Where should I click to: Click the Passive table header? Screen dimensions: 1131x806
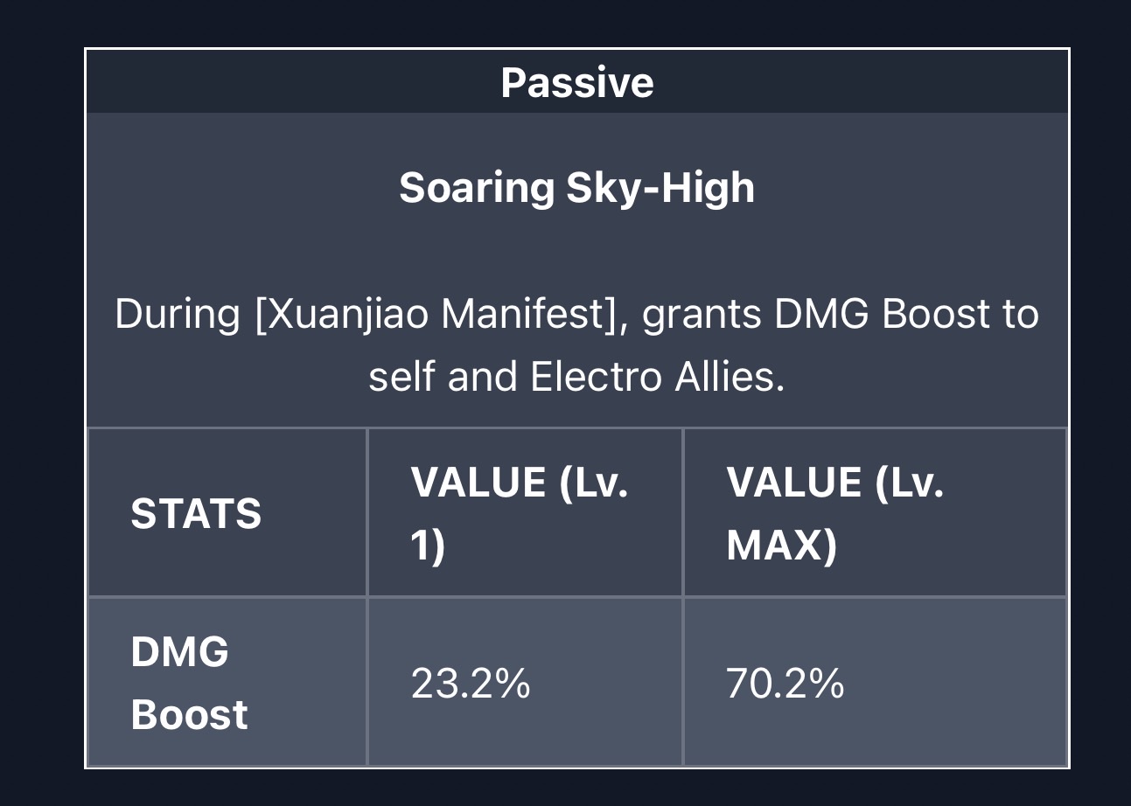576,82
